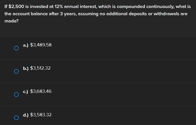Click the "b.)" option letter label

pos(26,68)
